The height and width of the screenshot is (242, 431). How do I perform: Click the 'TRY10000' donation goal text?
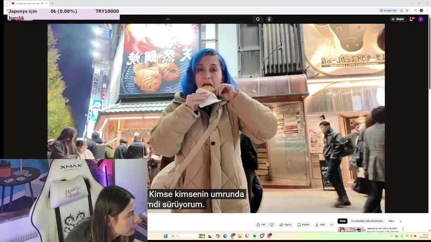pyautogui.click(x=107, y=11)
